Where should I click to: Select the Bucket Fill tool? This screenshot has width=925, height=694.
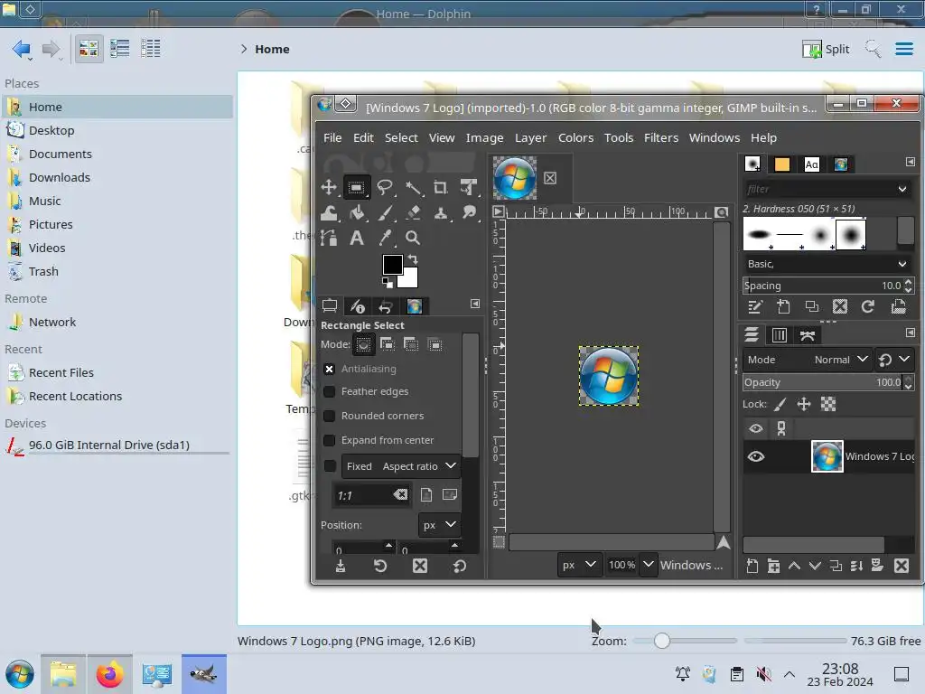356,213
